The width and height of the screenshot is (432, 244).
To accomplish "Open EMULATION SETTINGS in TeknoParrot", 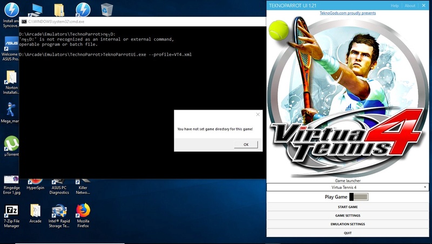I will [348, 224].
